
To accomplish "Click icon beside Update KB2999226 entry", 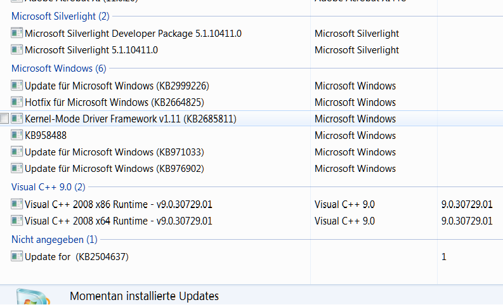I will point(16,86).
